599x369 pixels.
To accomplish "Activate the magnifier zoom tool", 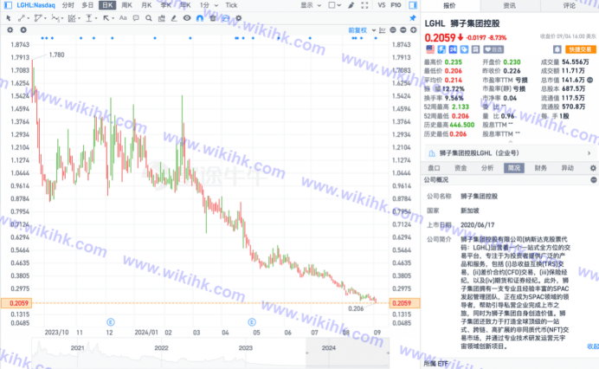I will [149, 18].
